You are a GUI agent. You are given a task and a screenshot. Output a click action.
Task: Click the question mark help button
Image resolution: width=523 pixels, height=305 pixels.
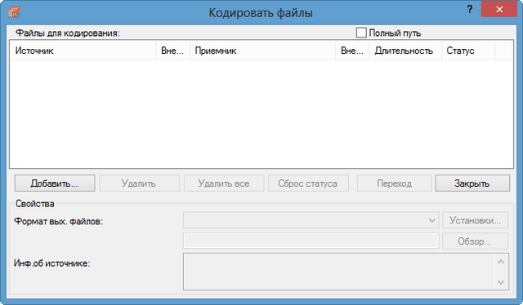(470, 9)
